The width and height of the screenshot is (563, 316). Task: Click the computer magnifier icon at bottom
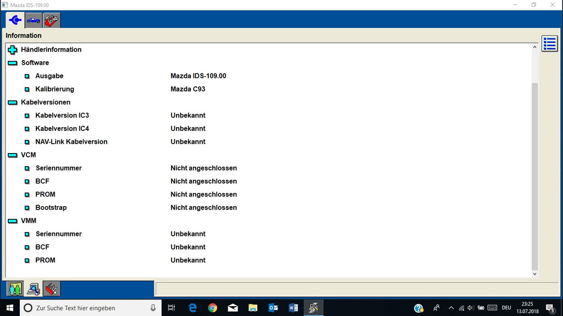[x=33, y=289]
